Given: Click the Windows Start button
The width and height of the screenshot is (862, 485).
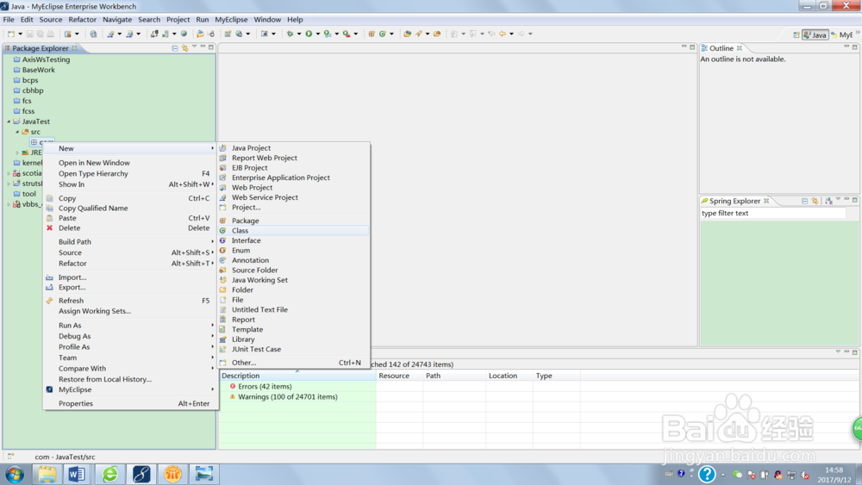Looking at the screenshot, I should click(15, 474).
